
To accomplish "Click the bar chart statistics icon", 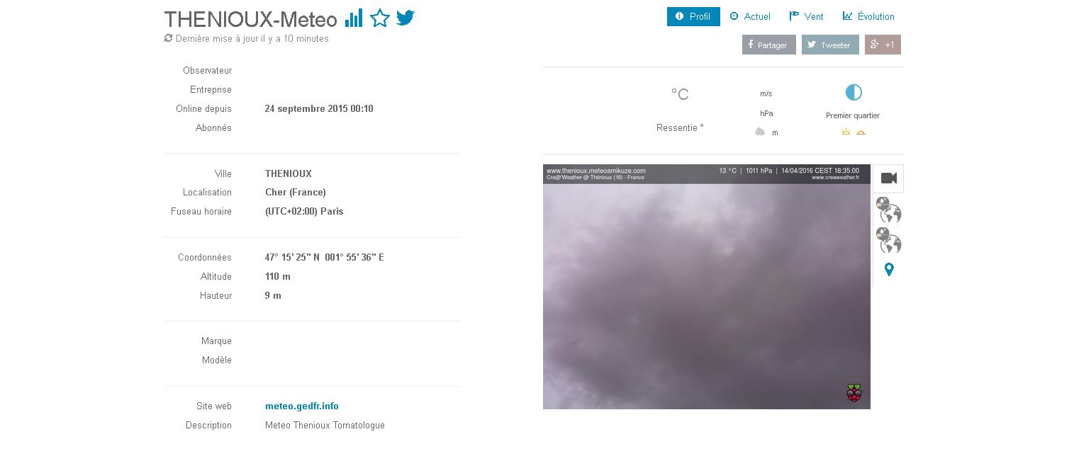I will 354,18.
